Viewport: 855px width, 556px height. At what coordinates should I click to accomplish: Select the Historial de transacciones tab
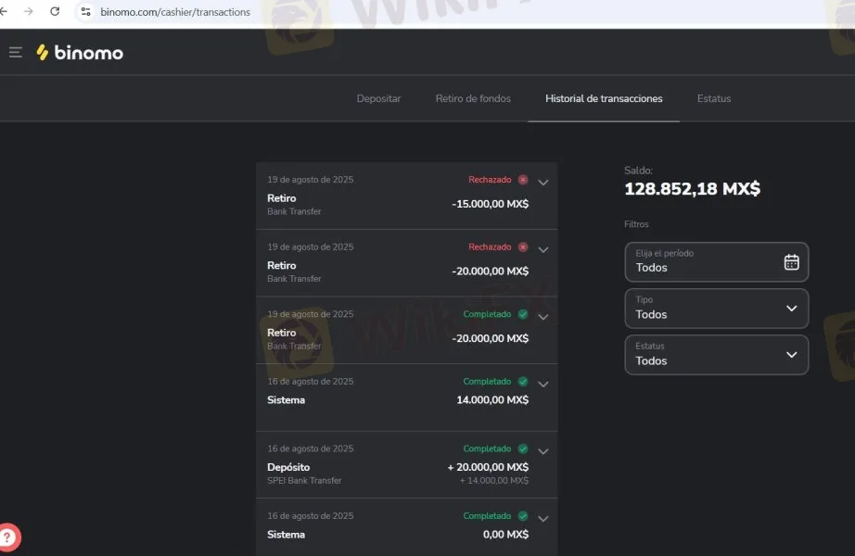(604, 99)
